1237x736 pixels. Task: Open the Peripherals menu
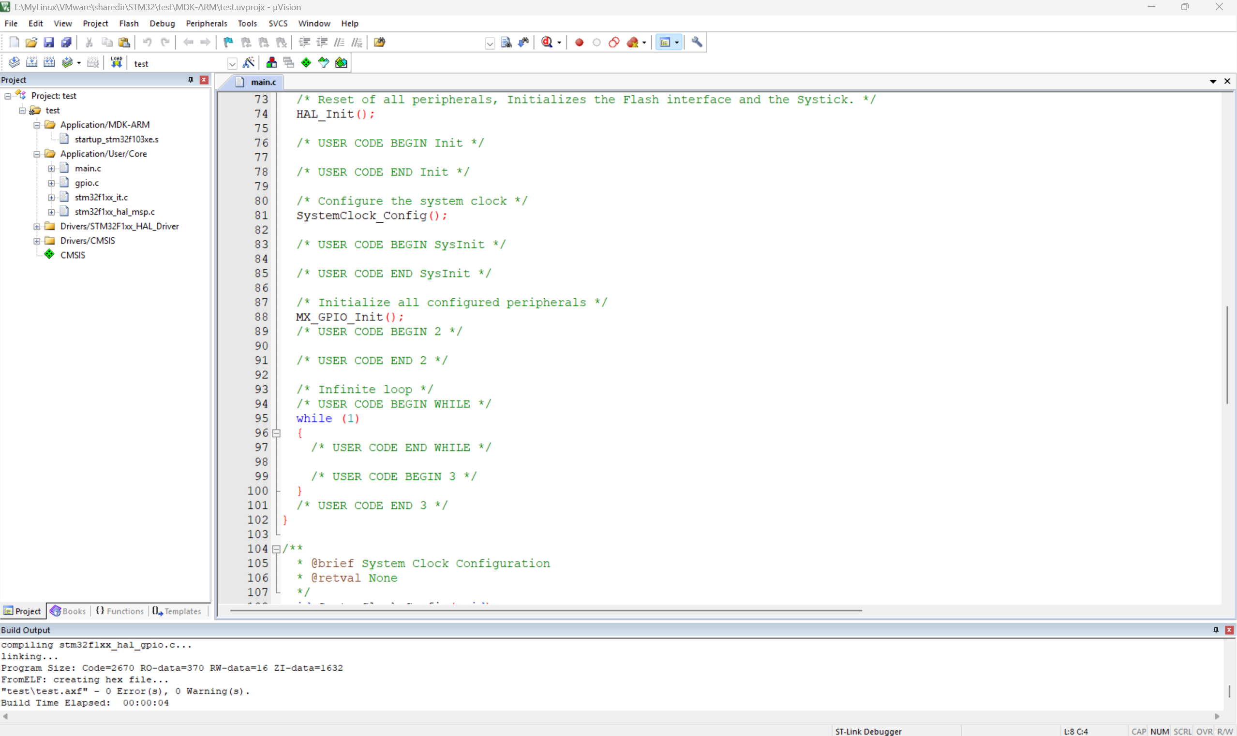point(206,23)
